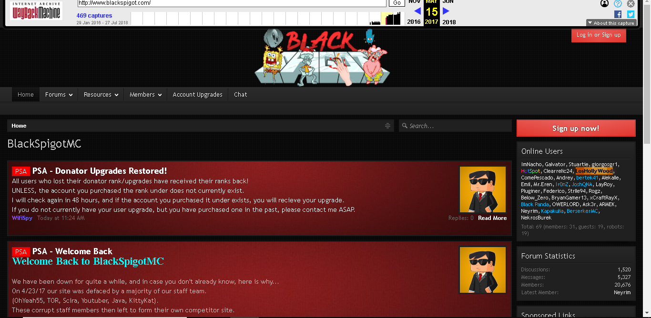Image resolution: width=651 pixels, height=318 pixels.
Task: Click the search magnifier icon
Action: [405, 126]
